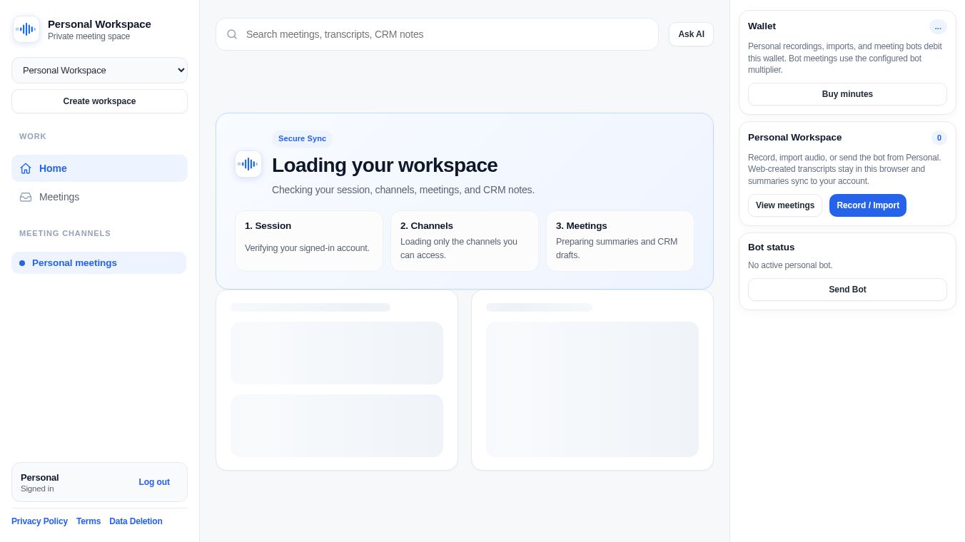Click the Bot status title
The image size is (965, 542).
pos(771,247)
